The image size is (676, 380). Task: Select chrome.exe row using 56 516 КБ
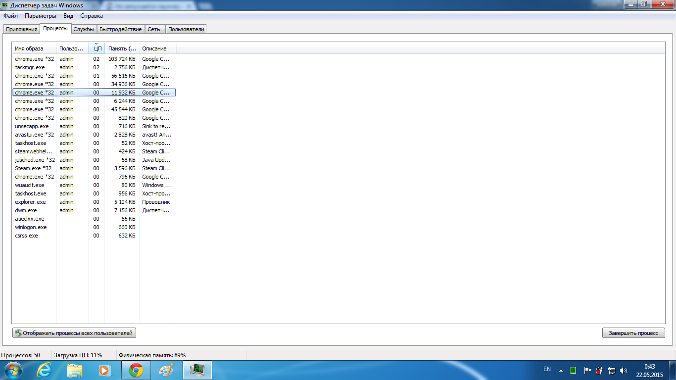click(x=94, y=76)
